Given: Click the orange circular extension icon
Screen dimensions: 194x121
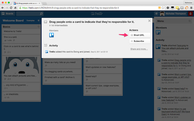Looking at the screenshot, I should click(x=186, y=8).
